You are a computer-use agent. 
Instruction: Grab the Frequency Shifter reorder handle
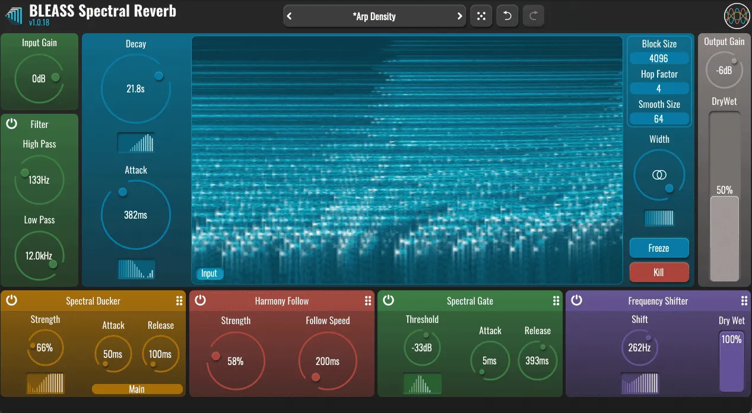[744, 301]
